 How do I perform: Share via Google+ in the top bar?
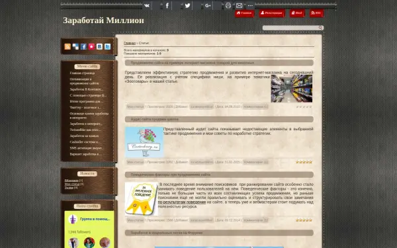pyautogui.click(x=208, y=5)
